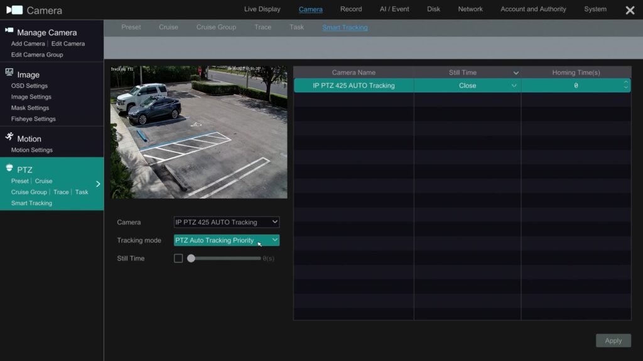Click the Homing Time(s) column header

576,73
